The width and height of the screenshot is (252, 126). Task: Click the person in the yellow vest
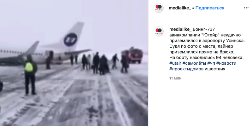(x=30, y=74)
